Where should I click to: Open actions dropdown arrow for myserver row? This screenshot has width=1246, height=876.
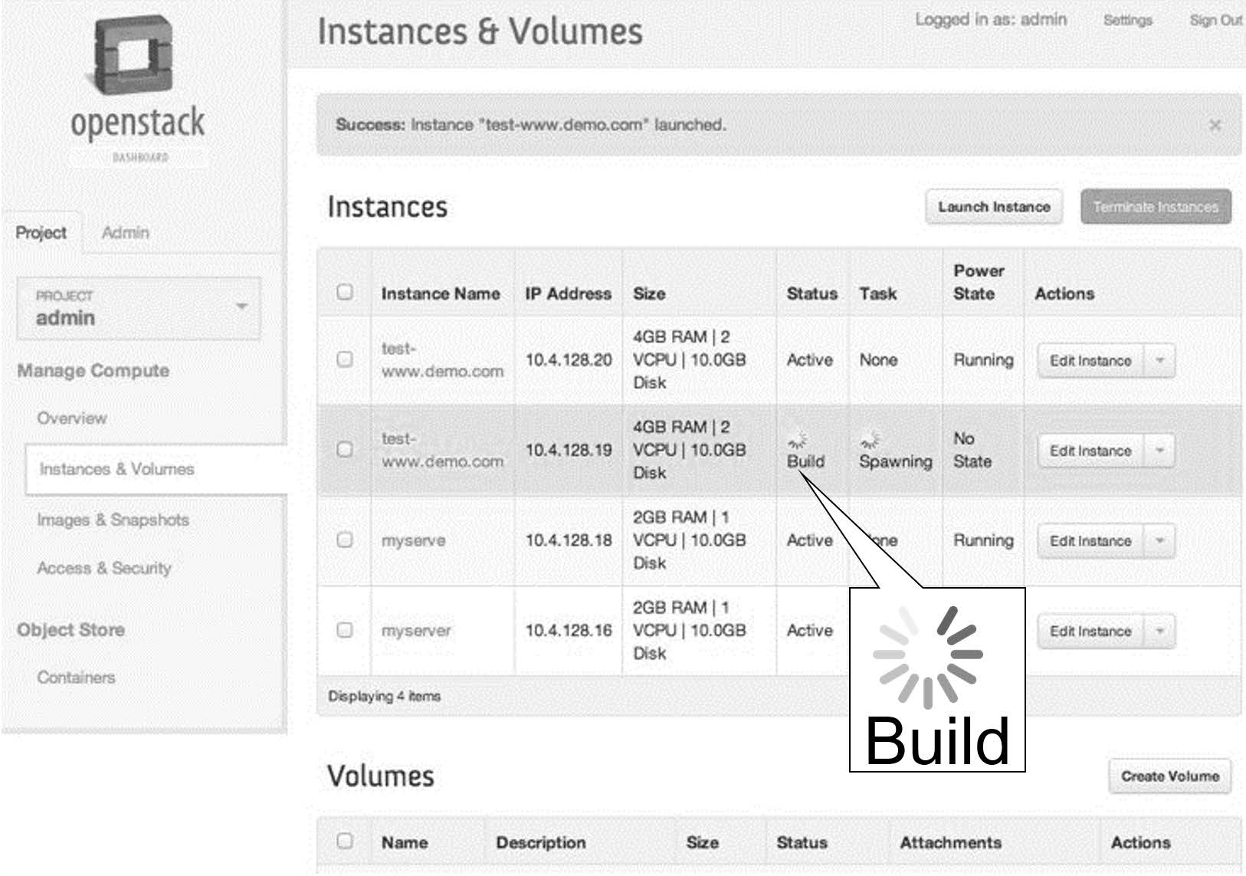pos(1159,632)
